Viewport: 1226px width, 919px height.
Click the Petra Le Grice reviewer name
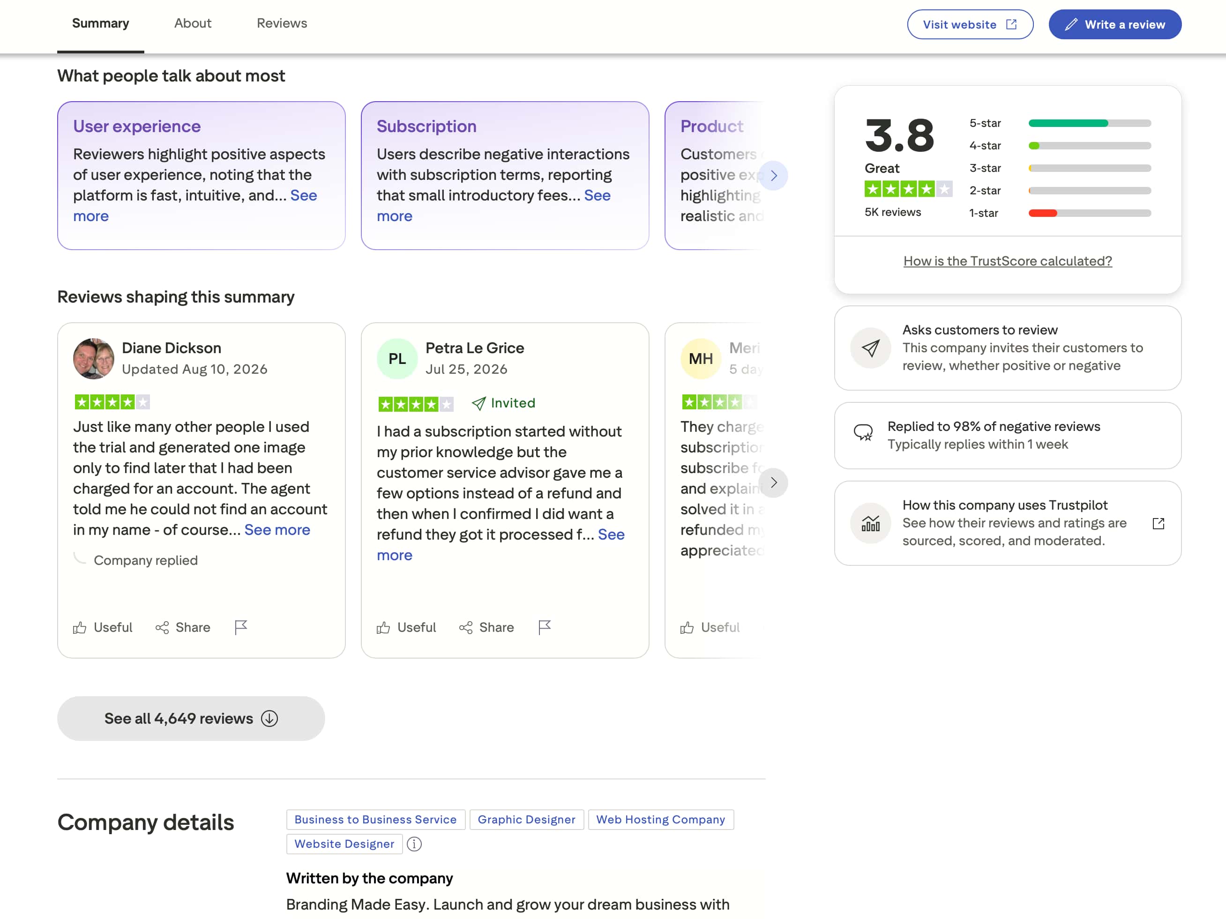(474, 348)
